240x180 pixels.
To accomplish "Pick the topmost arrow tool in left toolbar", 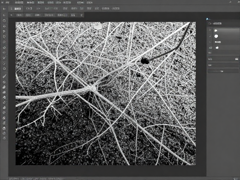I will click(4, 15).
